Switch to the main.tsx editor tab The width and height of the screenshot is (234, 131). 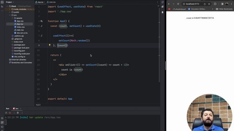click(51, 2)
